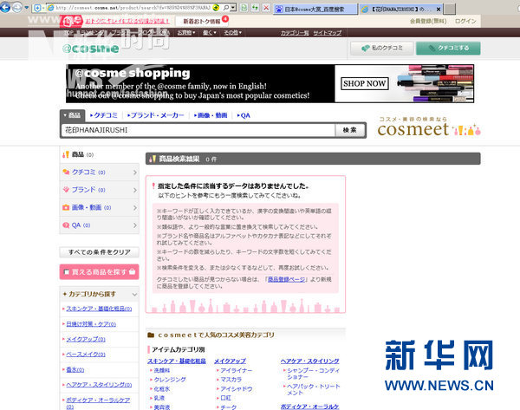Click the アイライナー makeup link
The image size is (520, 410).
[237, 370]
